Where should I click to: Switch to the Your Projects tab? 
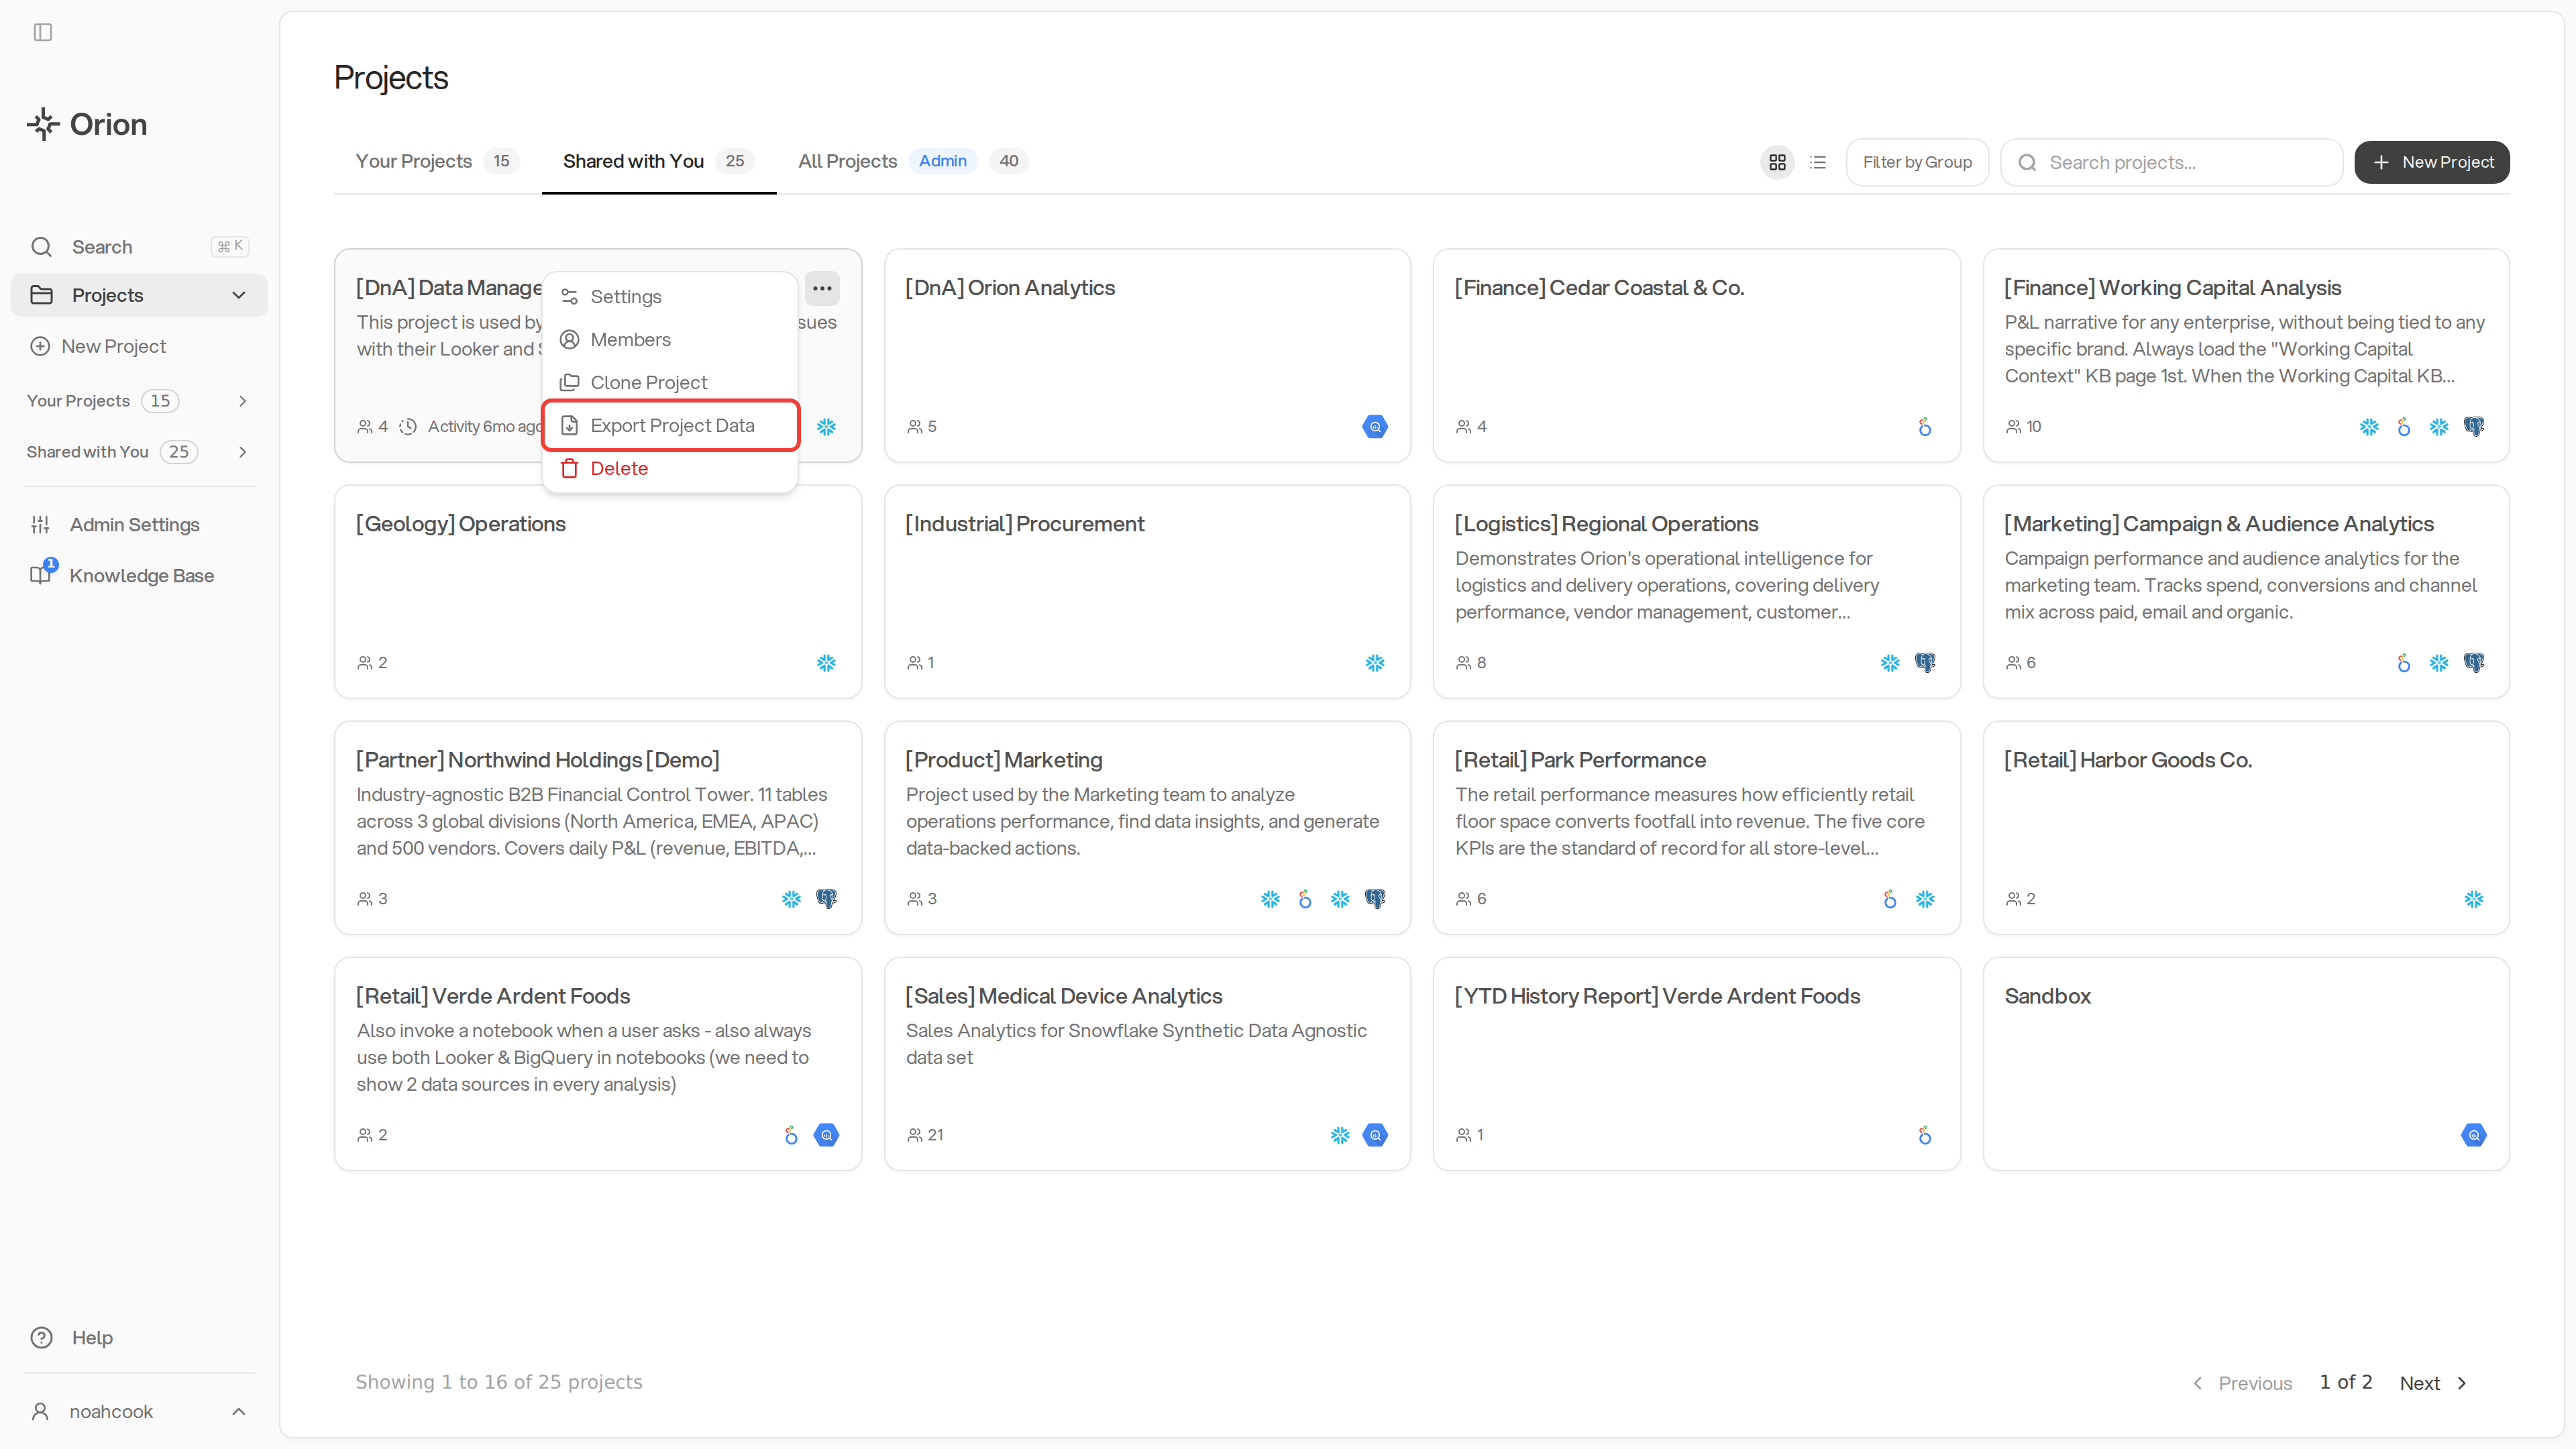(x=437, y=161)
